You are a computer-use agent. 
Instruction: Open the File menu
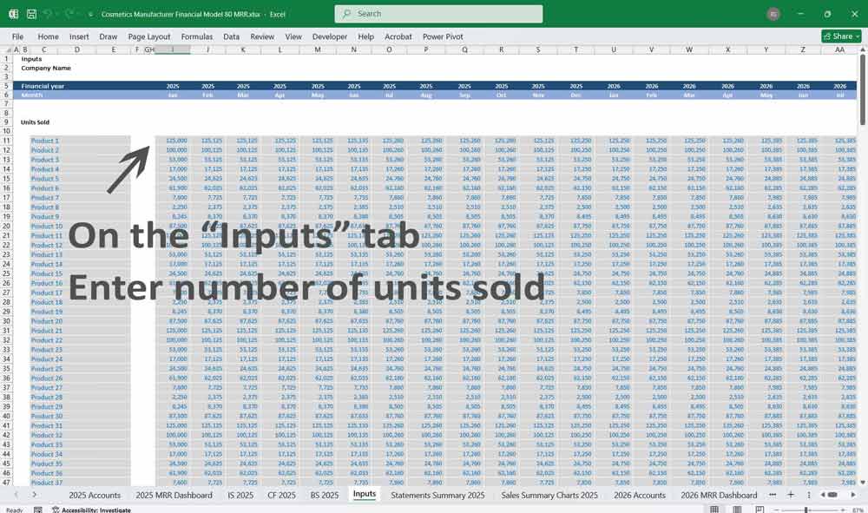(17, 36)
